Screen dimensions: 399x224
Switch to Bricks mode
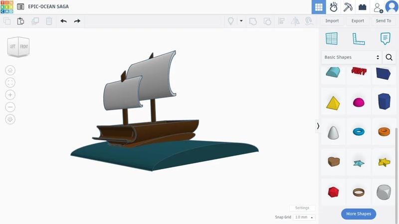coord(363,7)
